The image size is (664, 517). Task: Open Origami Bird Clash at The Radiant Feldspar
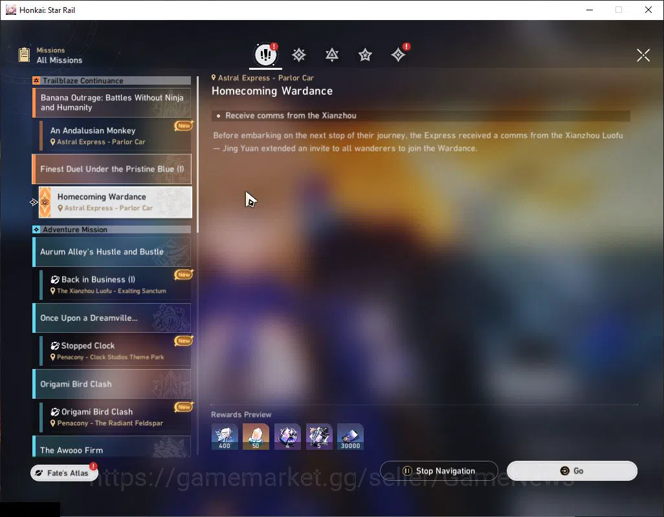click(115, 417)
